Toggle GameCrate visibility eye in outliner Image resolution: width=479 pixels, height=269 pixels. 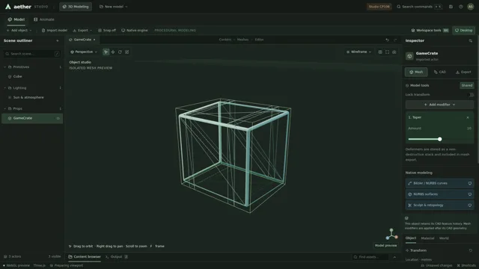point(58,118)
